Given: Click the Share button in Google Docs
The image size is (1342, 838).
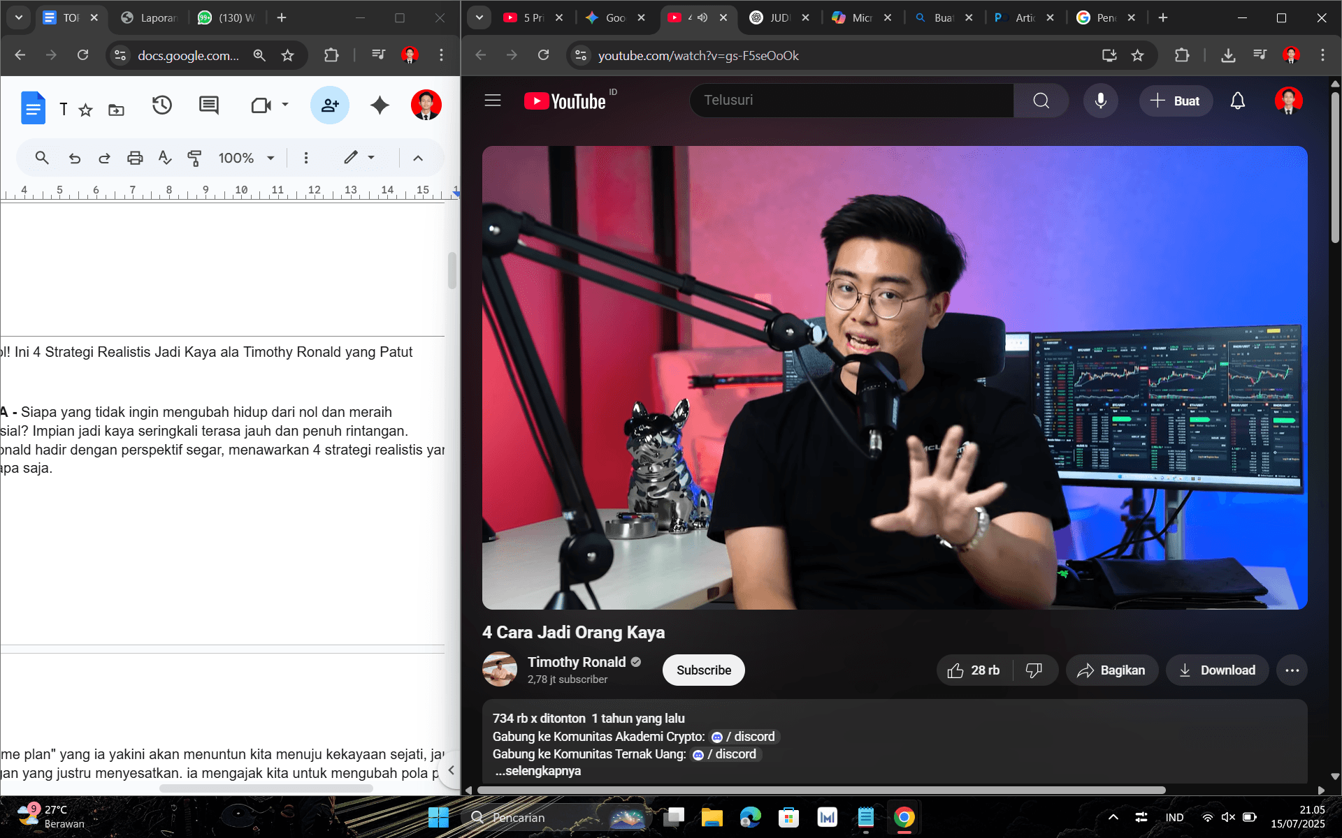Looking at the screenshot, I should pyautogui.click(x=330, y=105).
